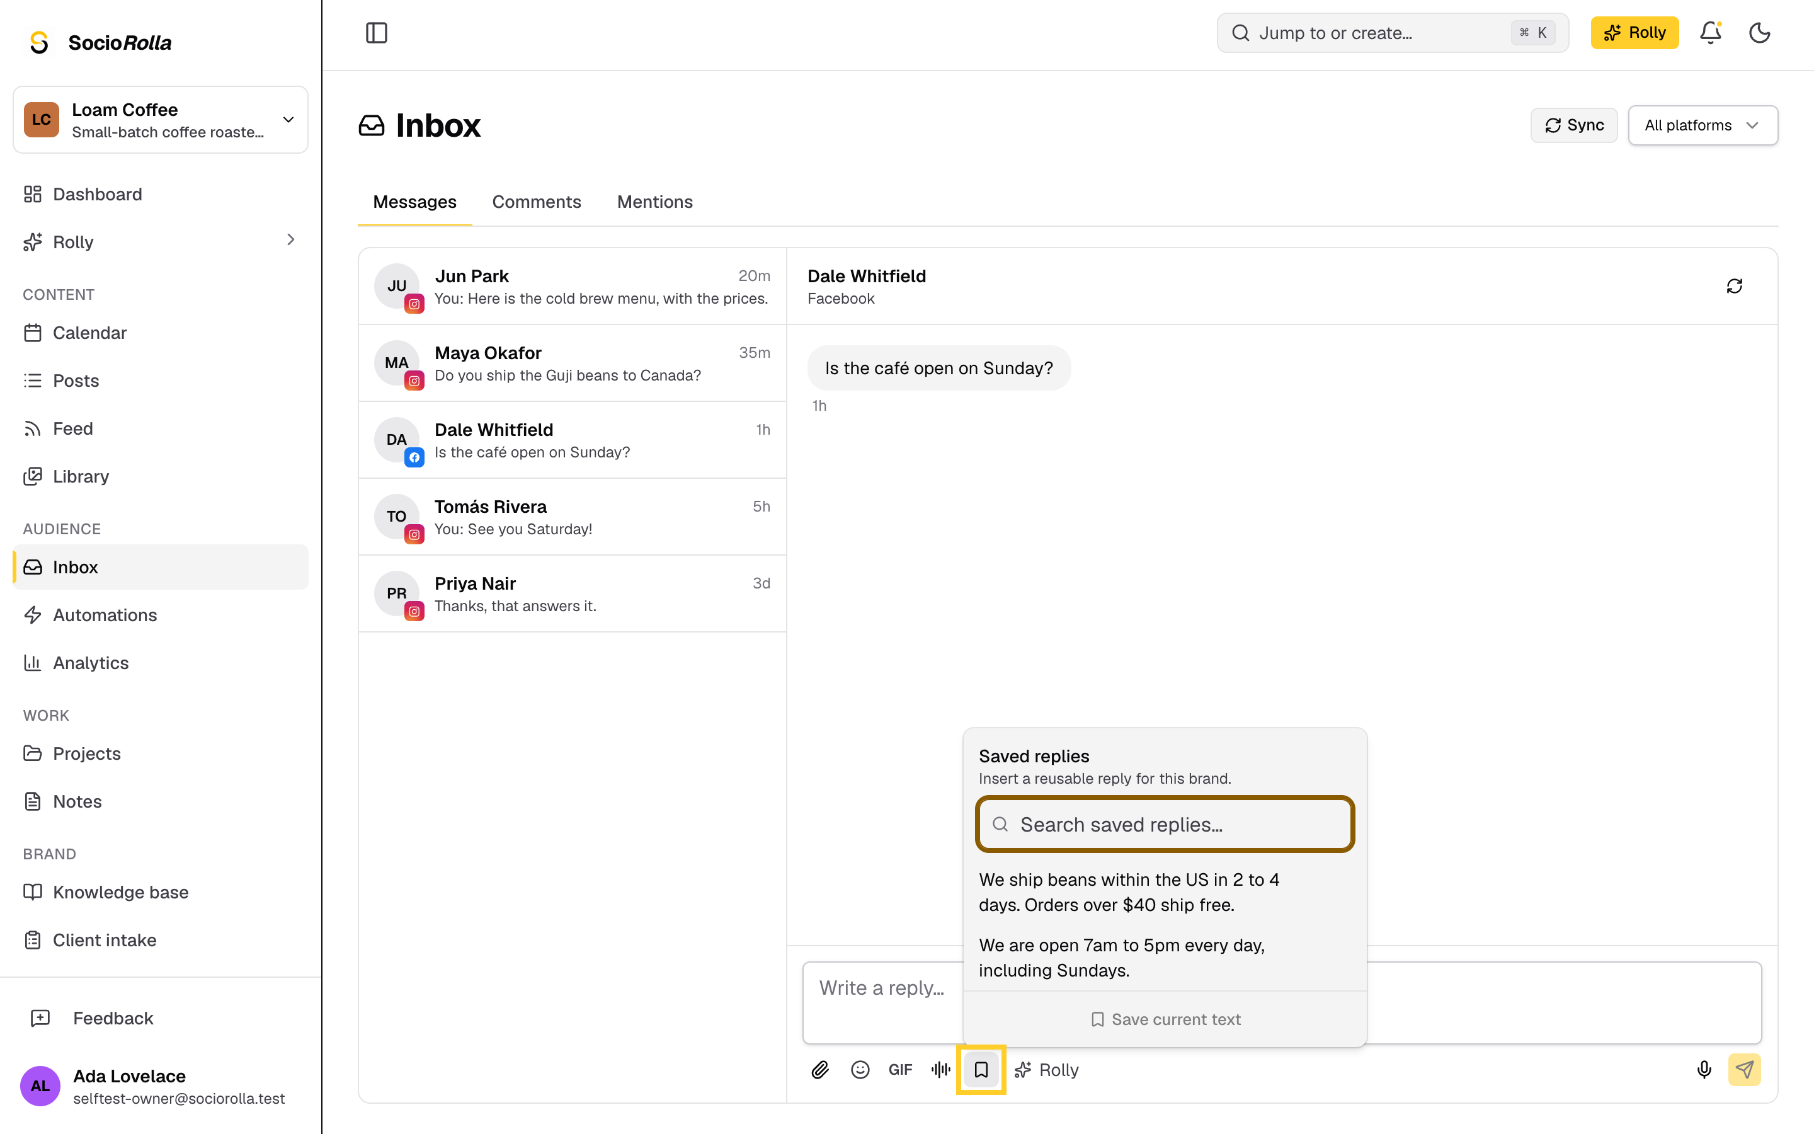Click the Search saved replies field
This screenshot has width=1814, height=1134.
click(x=1165, y=825)
